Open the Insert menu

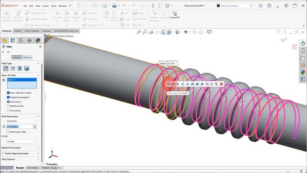pyautogui.click(x=46, y=6)
